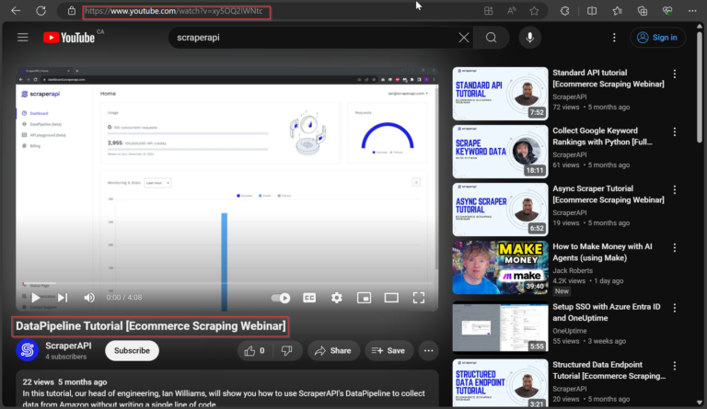This screenshot has height=409, width=707.
Task: Open the Browser essentials heart icon
Action: [x=667, y=11]
